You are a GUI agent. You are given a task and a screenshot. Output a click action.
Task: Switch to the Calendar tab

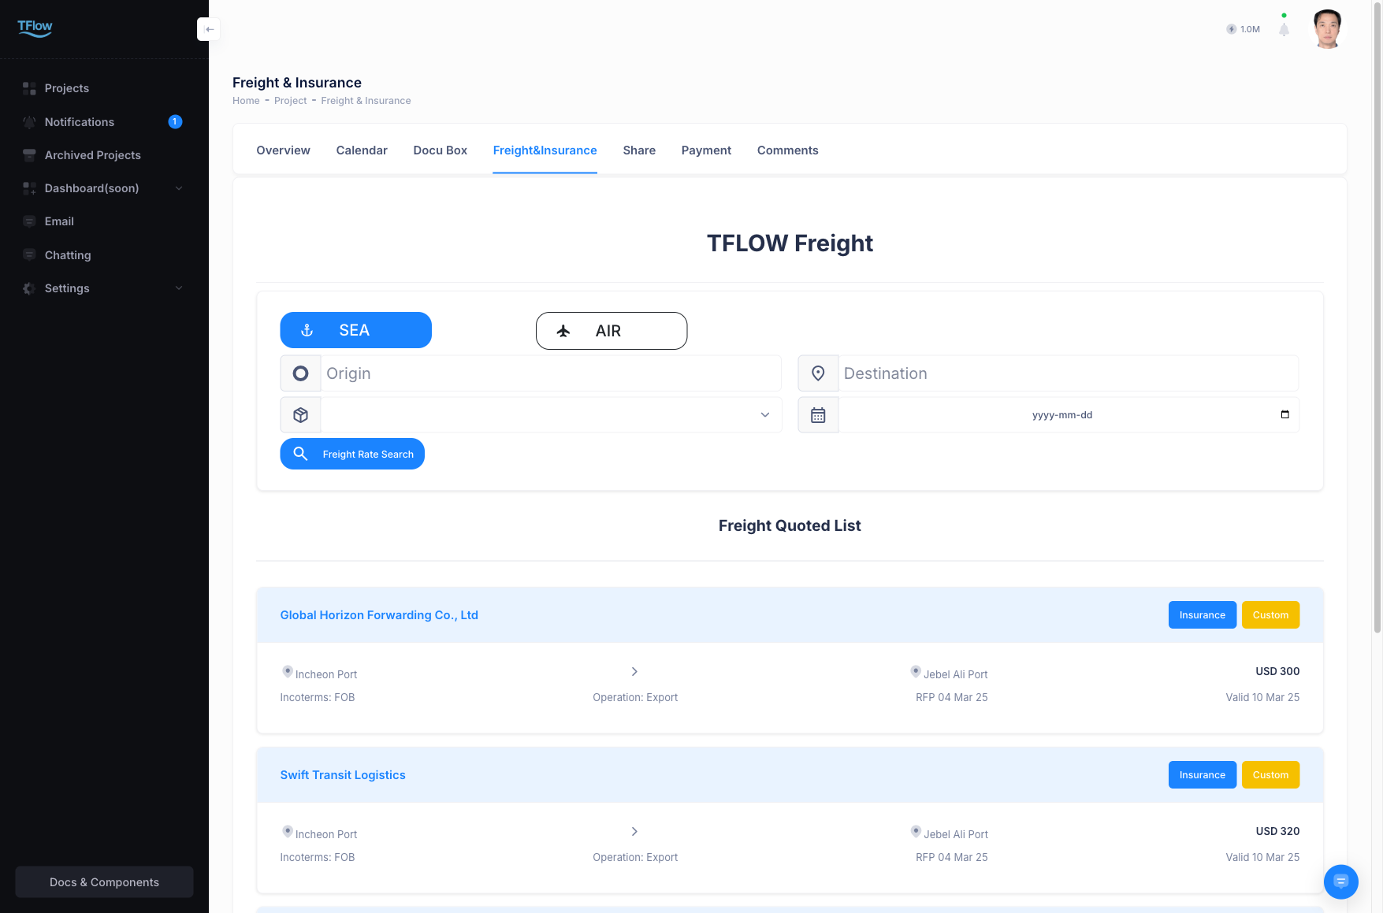(362, 150)
